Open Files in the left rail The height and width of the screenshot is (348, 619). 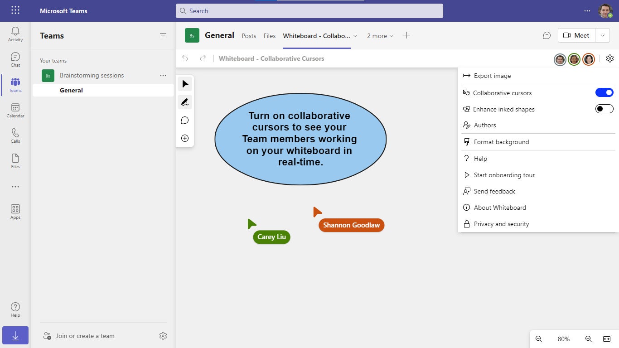tap(15, 161)
